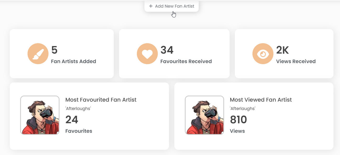The width and height of the screenshot is (340, 155).
Task: Click the 34 favourites count
Action: click(x=167, y=50)
